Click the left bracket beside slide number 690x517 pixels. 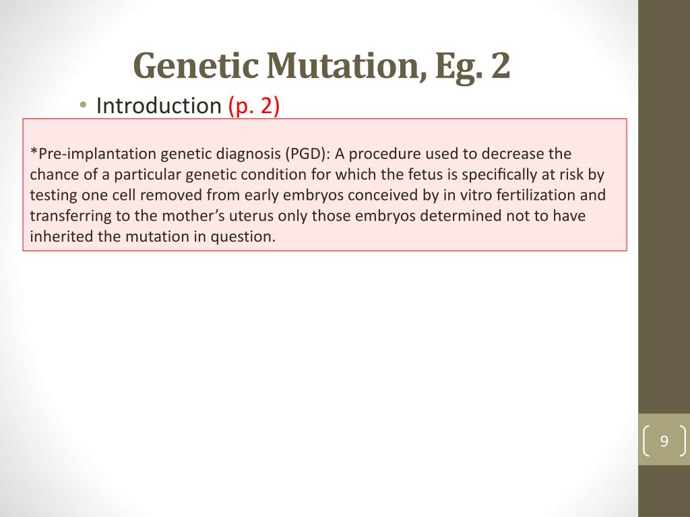[646, 440]
